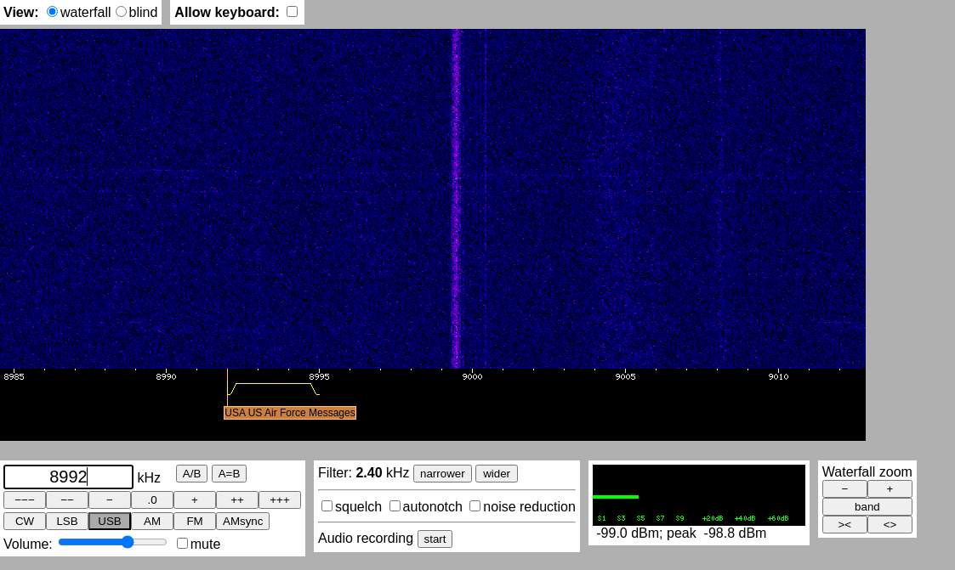This screenshot has width=955, height=570.
Task: Switch to blind view mode
Action: 121,12
